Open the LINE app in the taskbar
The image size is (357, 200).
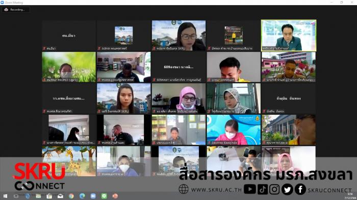click(104, 196)
